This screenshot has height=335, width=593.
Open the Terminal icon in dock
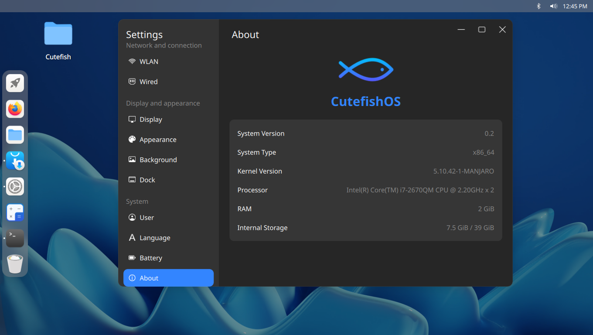pos(15,238)
